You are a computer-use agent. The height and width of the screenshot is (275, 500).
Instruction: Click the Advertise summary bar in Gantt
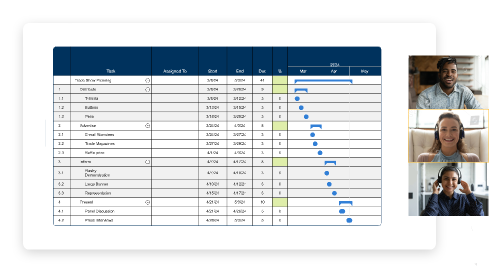pos(316,126)
